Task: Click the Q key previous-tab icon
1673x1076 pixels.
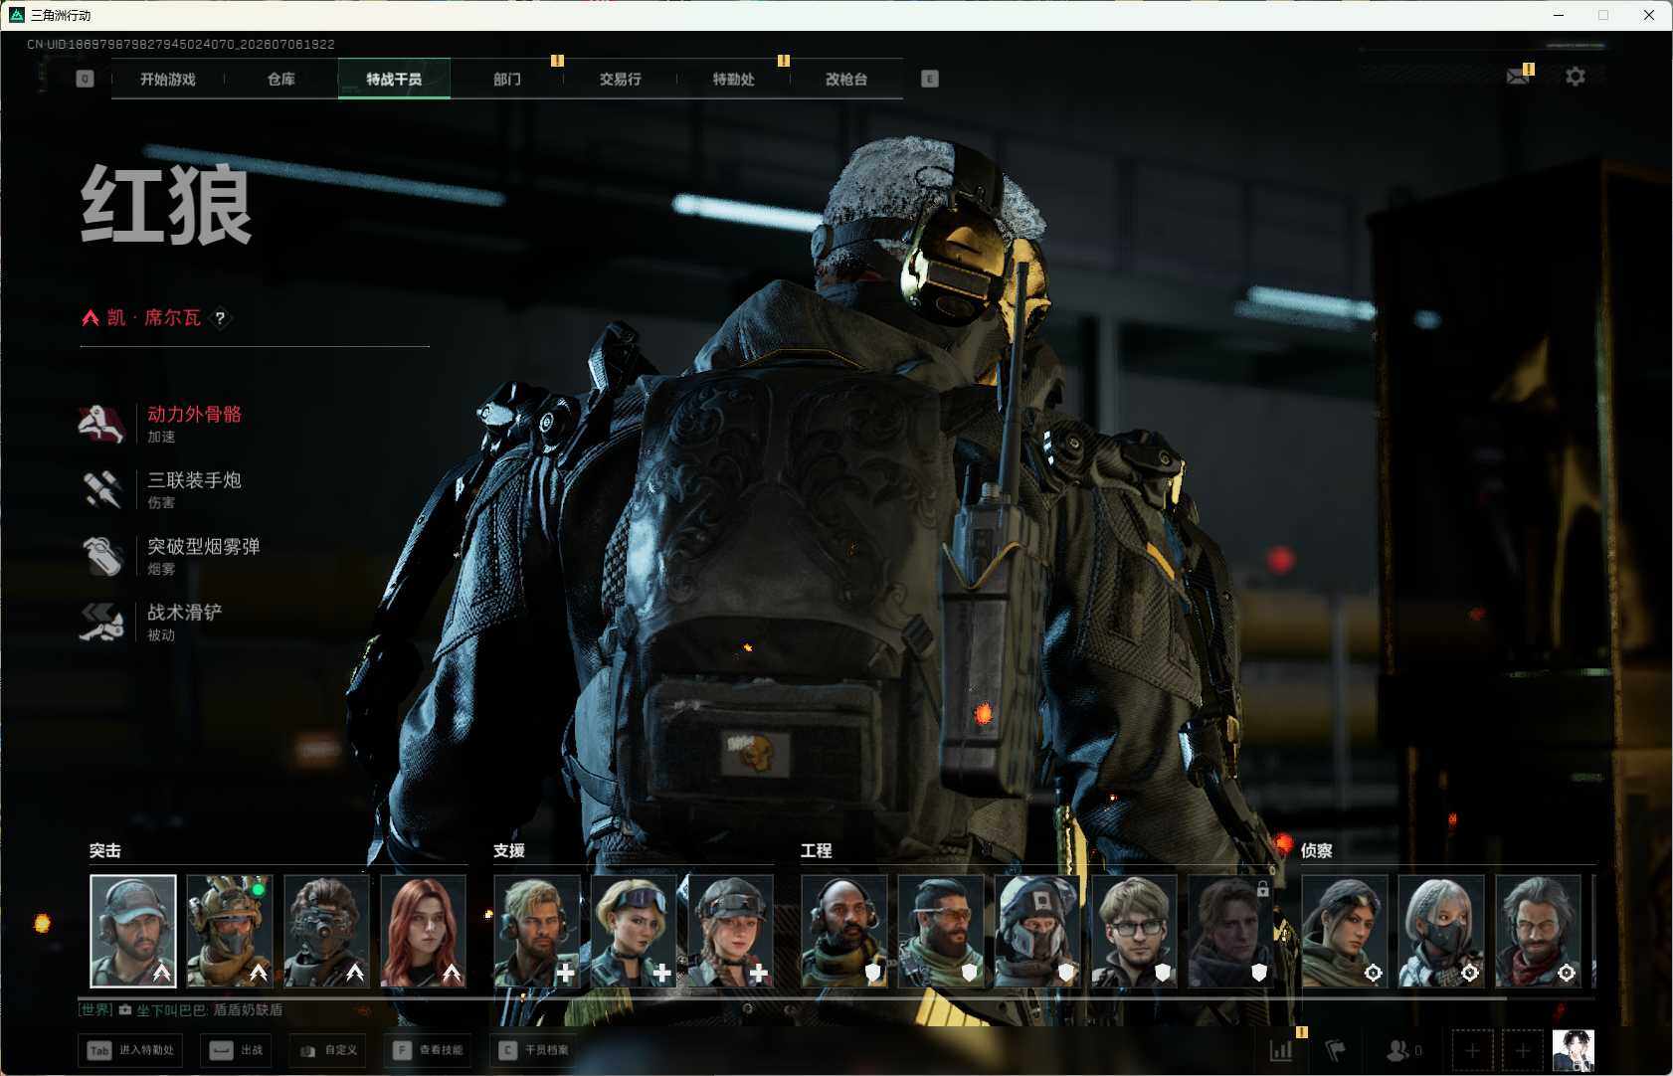Action: [x=85, y=79]
